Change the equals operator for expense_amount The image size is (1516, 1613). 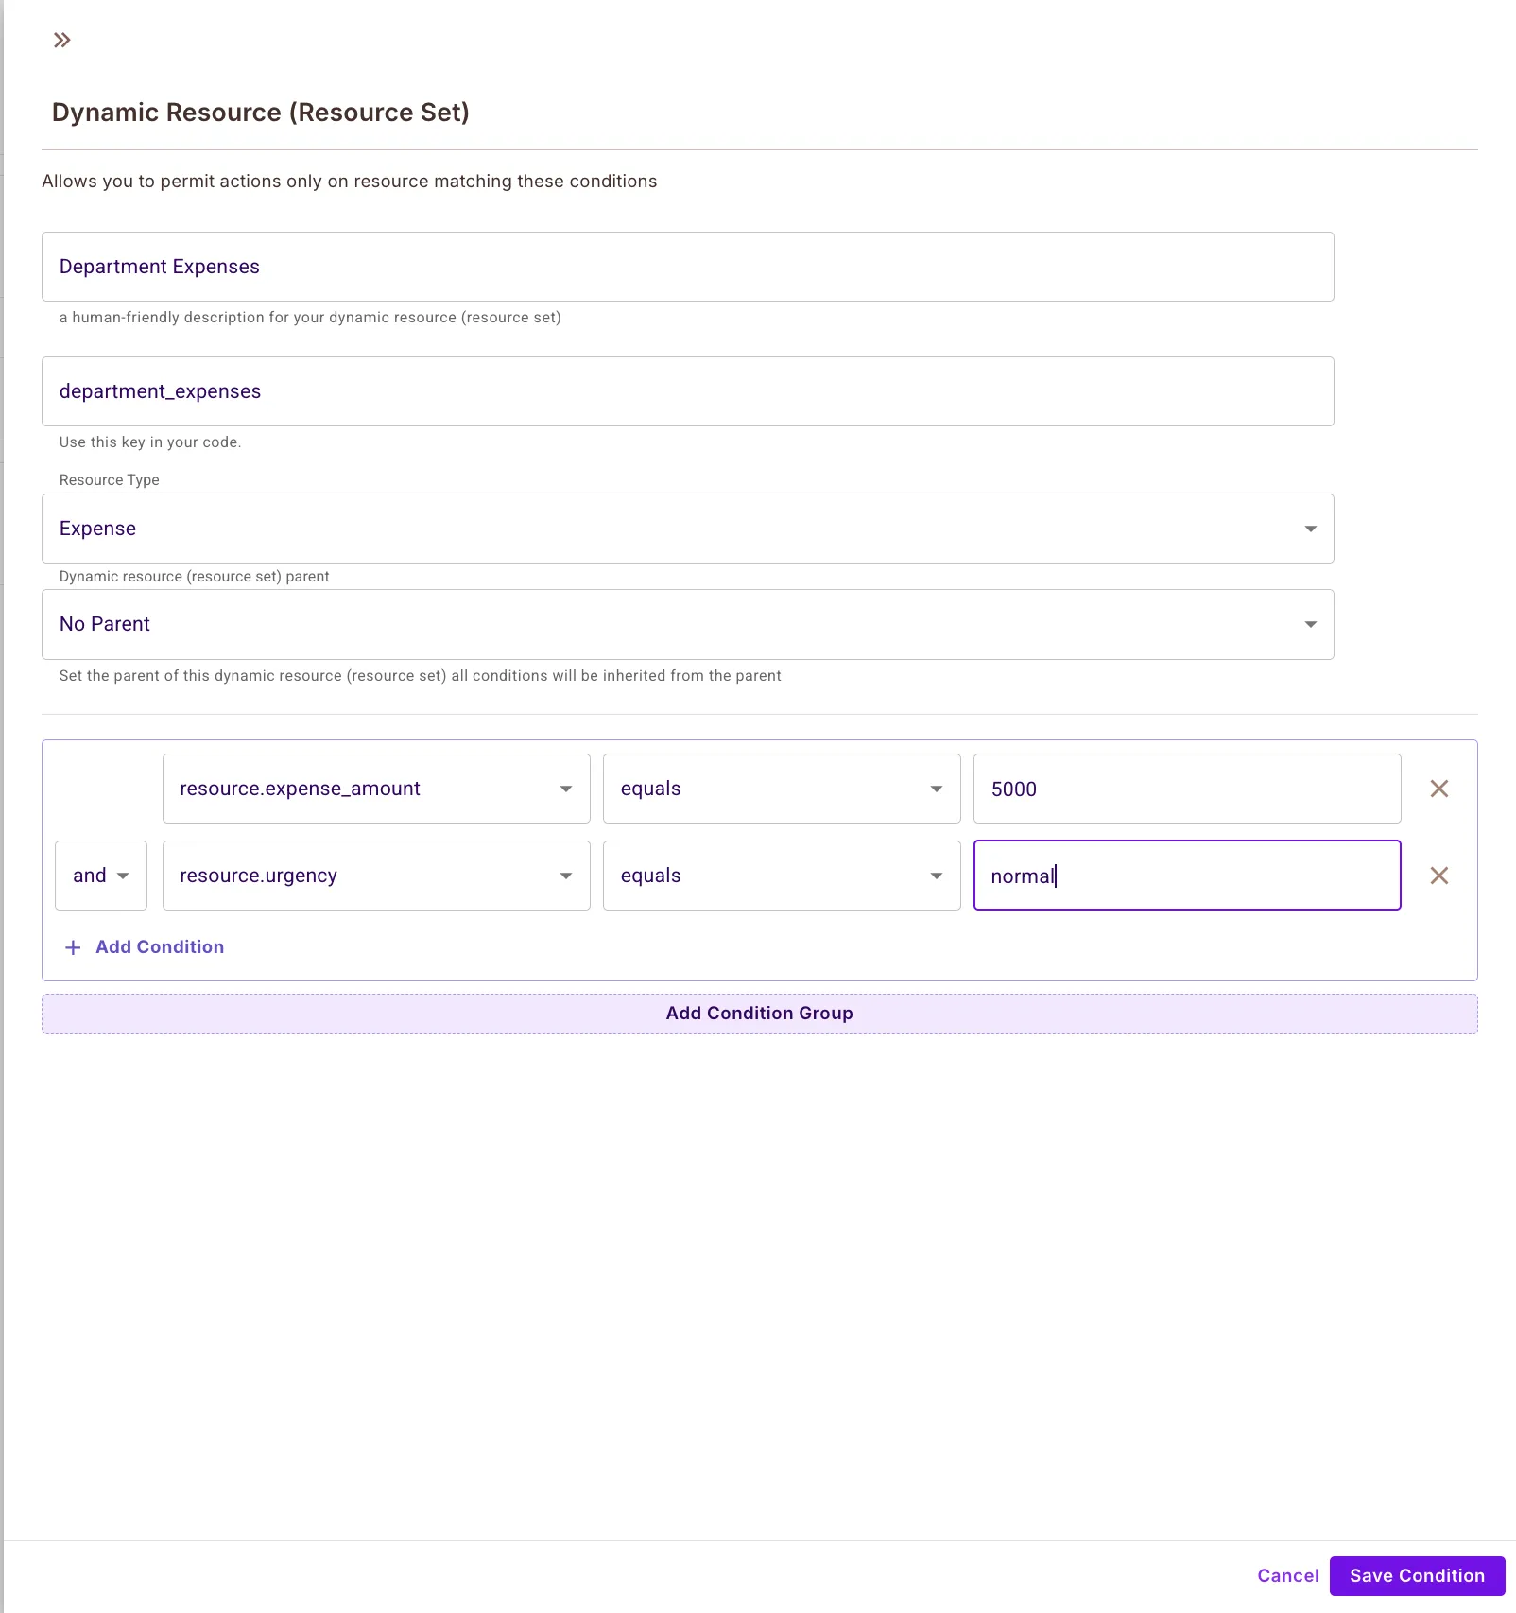781,789
